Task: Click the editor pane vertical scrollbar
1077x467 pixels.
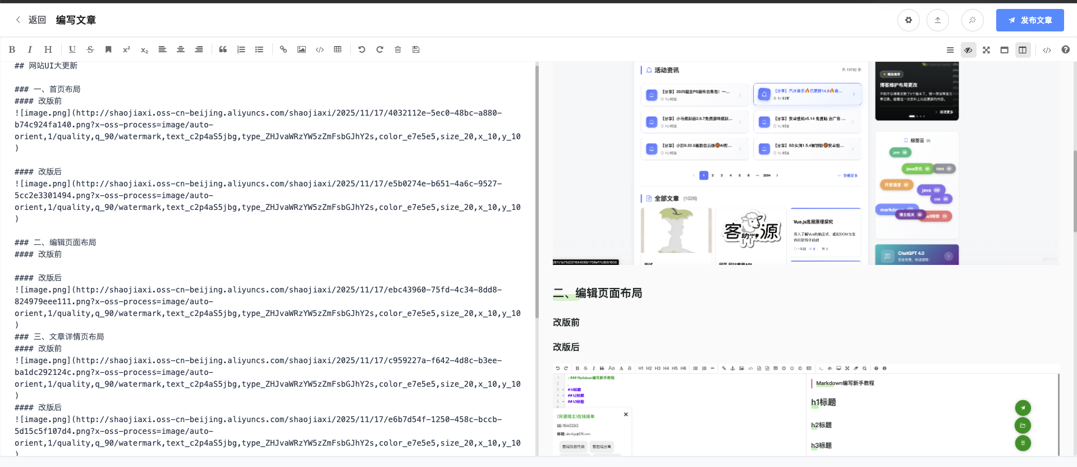Action: (x=537, y=191)
